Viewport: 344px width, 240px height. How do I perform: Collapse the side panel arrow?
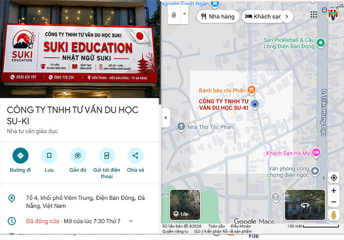166,118
